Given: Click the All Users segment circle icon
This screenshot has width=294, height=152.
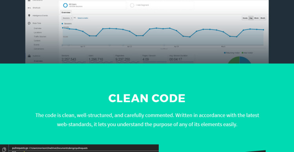Looking at the screenshot, I should [x=65, y=5].
